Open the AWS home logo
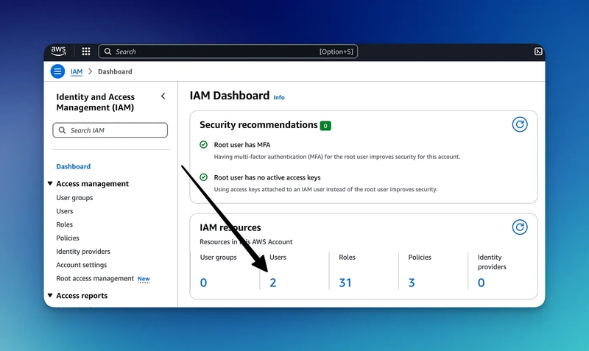Viewport: 589px width, 351px height. (x=58, y=51)
